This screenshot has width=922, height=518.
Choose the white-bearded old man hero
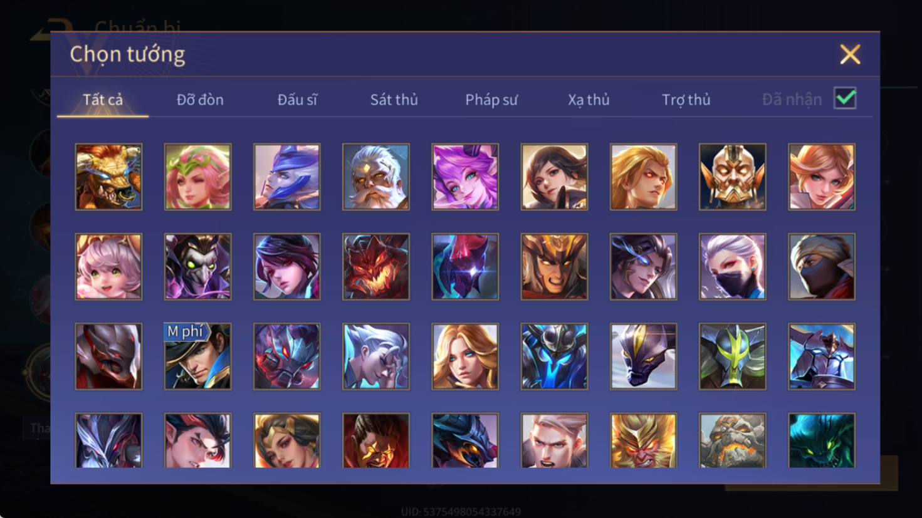376,177
